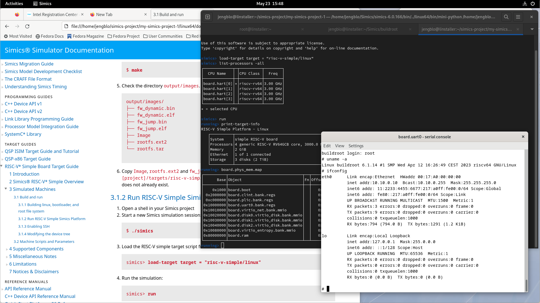This screenshot has width=540, height=303.
Task: Click the browser address bar
Action: pos(135,26)
